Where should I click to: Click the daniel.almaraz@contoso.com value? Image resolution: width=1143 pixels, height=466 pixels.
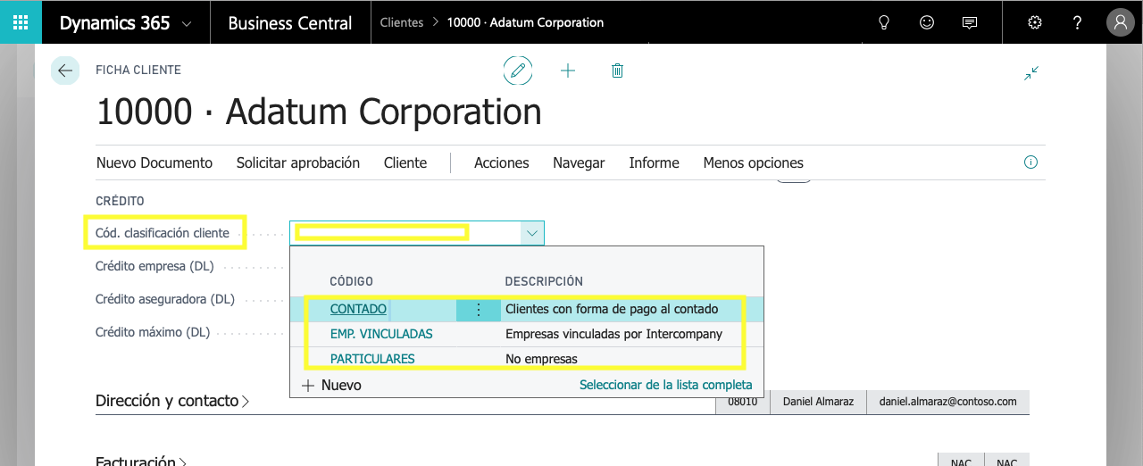[948, 402]
